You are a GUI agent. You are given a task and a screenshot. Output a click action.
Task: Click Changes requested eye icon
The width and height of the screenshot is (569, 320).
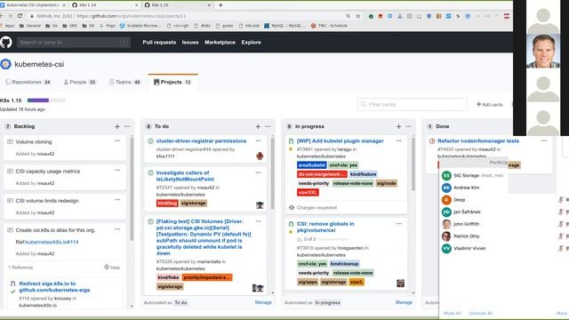pyautogui.click(x=292, y=207)
